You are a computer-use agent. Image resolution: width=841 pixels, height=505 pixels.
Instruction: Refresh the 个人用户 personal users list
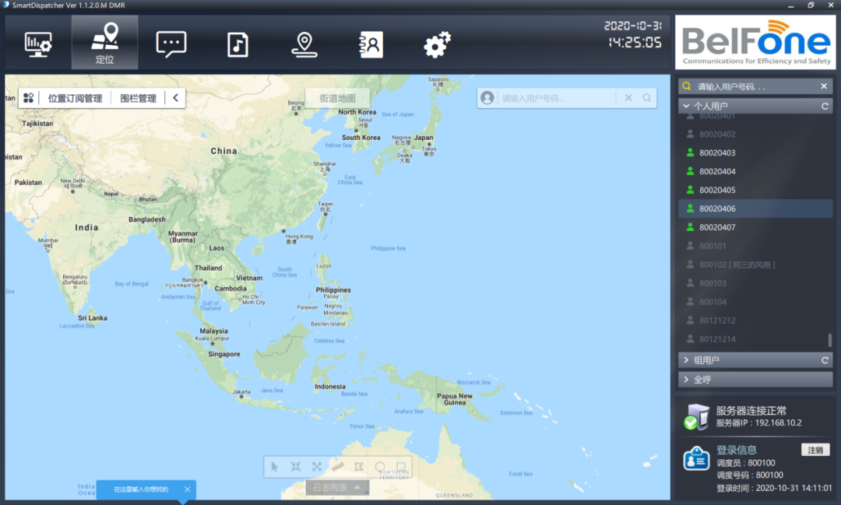[825, 106]
